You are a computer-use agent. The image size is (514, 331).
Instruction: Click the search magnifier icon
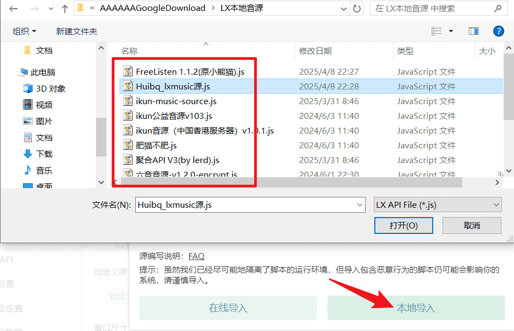coord(498,9)
